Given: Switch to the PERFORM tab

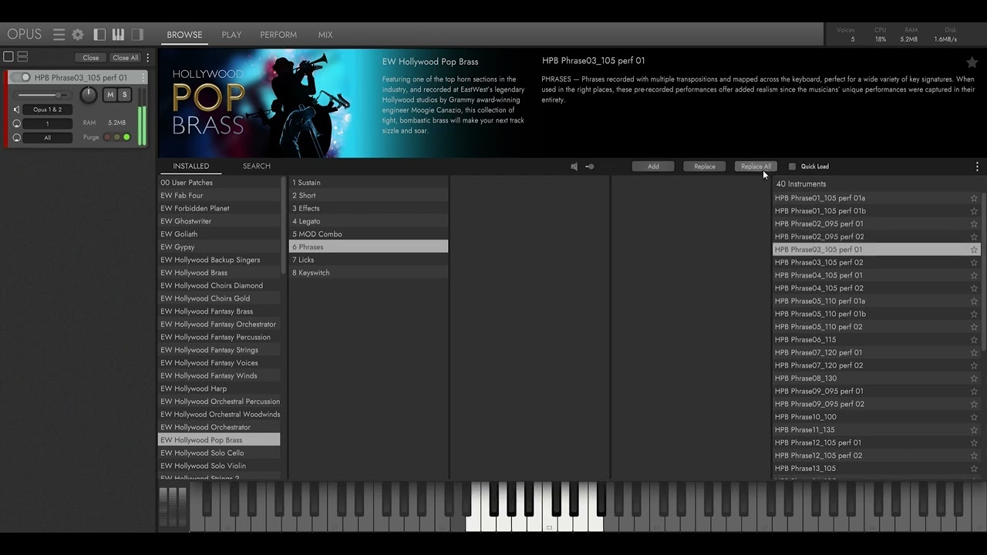Looking at the screenshot, I should [278, 35].
